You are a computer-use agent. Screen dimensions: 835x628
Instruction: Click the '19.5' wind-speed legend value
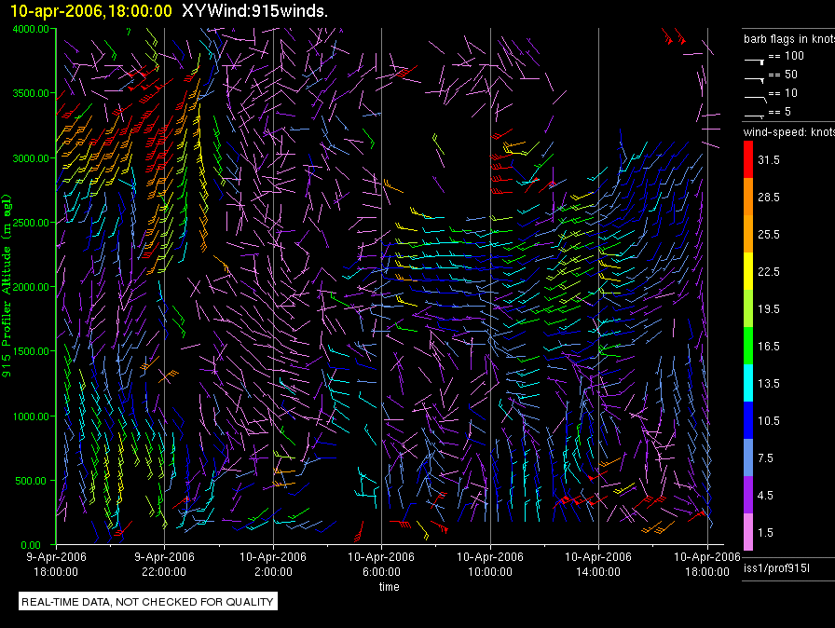click(x=769, y=309)
